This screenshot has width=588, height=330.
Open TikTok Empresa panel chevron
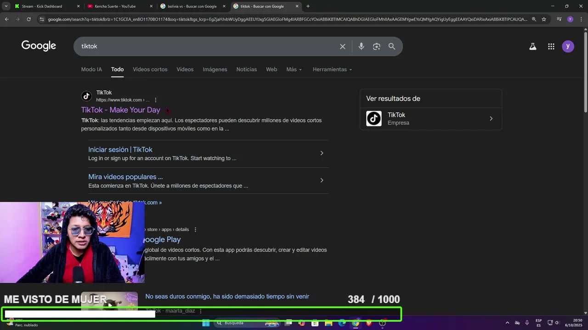click(x=491, y=119)
